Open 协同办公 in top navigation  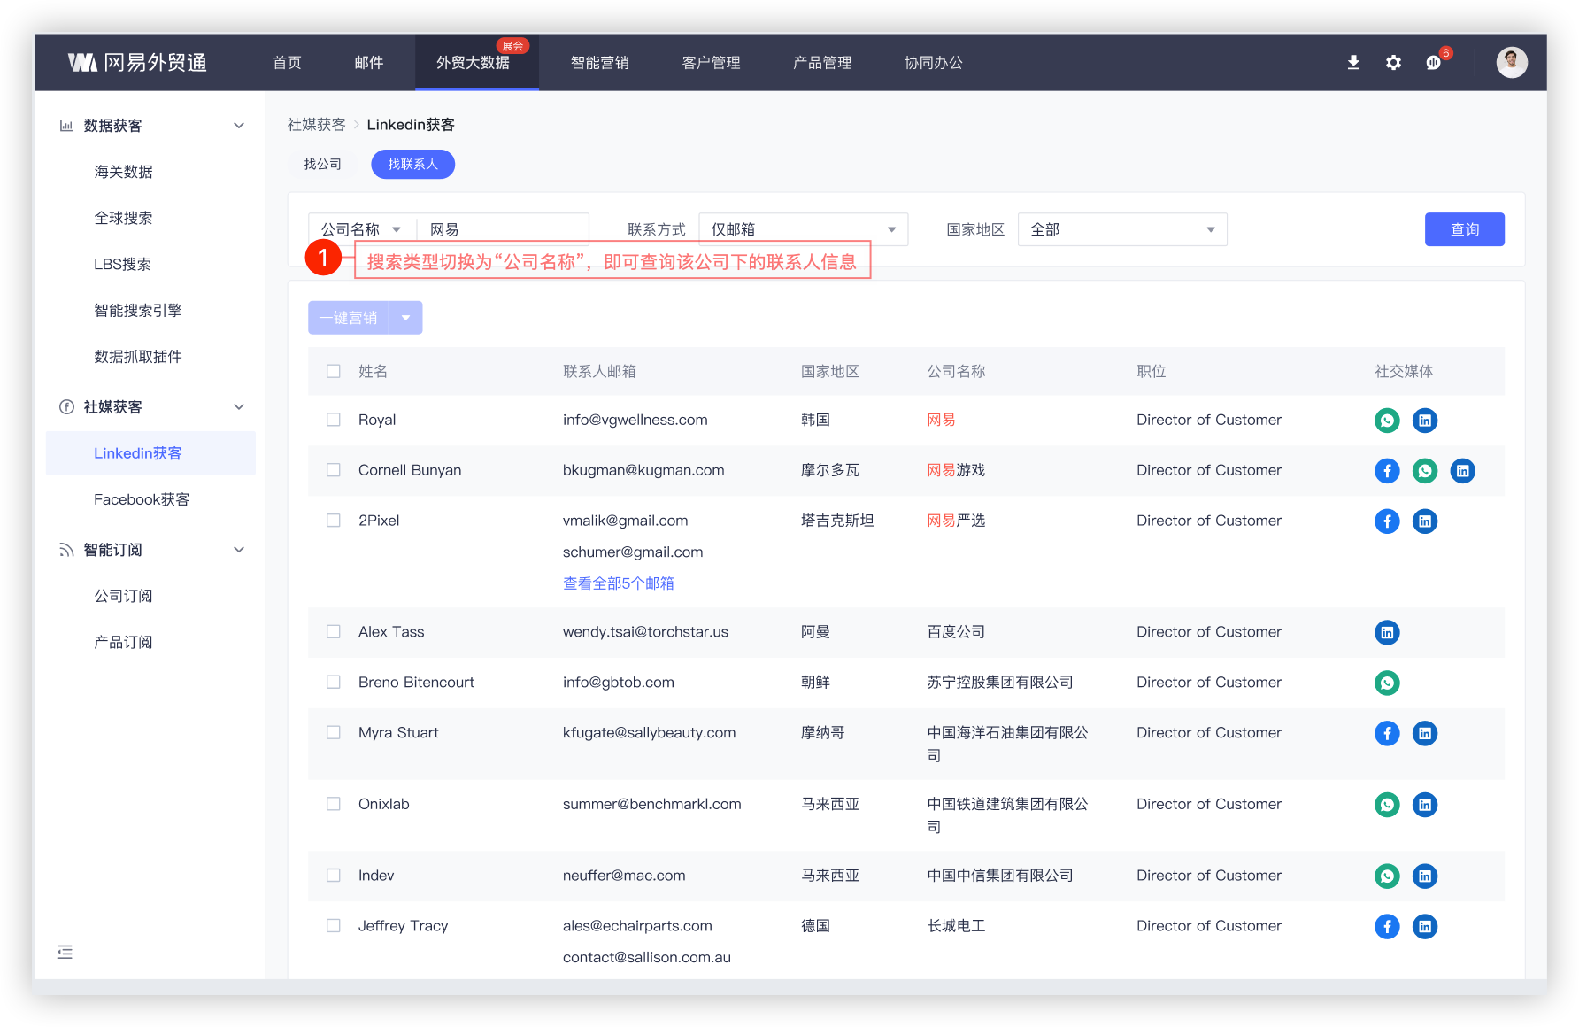coord(934,63)
